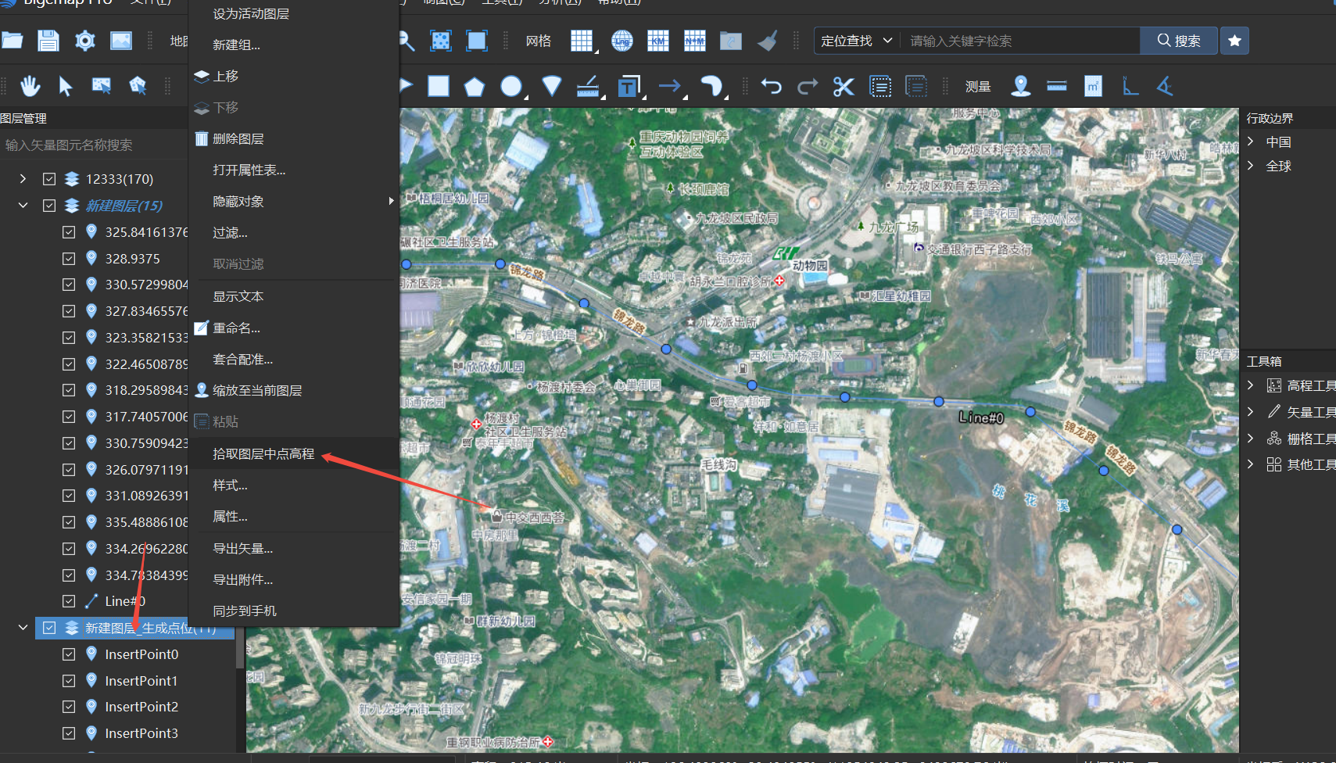
Task: Open the area measurement m² tool
Action: tap(1093, 86)
